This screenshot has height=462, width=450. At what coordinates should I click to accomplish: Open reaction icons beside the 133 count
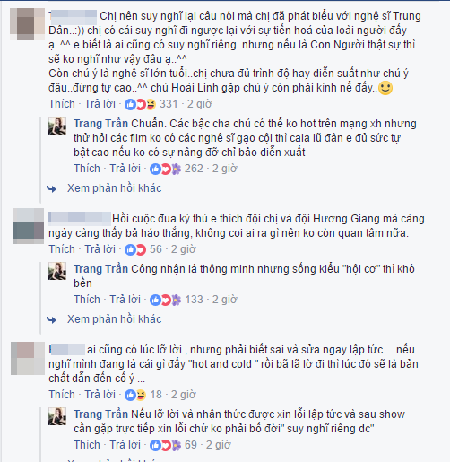coord(165,300)
